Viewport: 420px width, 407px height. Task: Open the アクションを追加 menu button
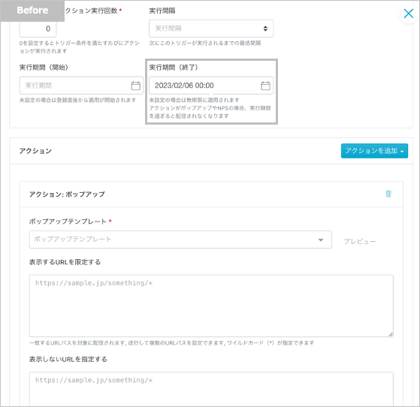374,151
